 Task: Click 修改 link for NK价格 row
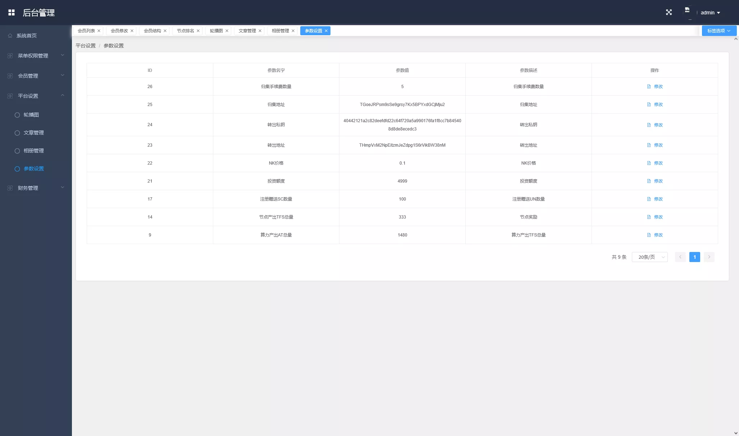click(658, 163)
